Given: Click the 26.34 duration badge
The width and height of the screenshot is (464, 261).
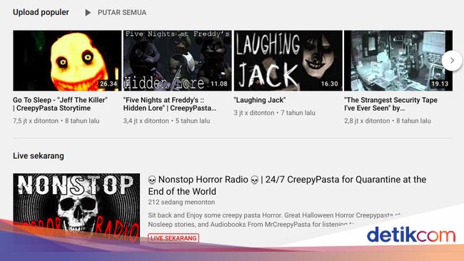Looking at the screenshot, I should 109,84.
